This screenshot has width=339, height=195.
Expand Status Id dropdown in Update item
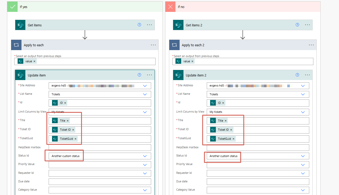[145, 156]
